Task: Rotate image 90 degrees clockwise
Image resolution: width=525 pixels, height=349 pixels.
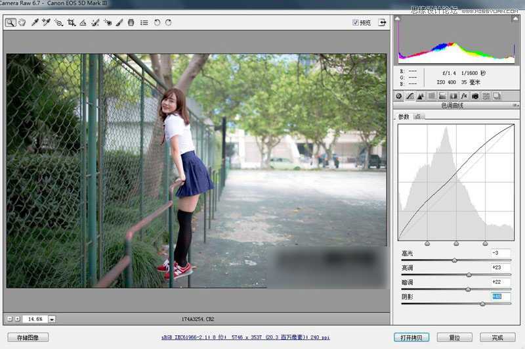Action: (169, 22)
